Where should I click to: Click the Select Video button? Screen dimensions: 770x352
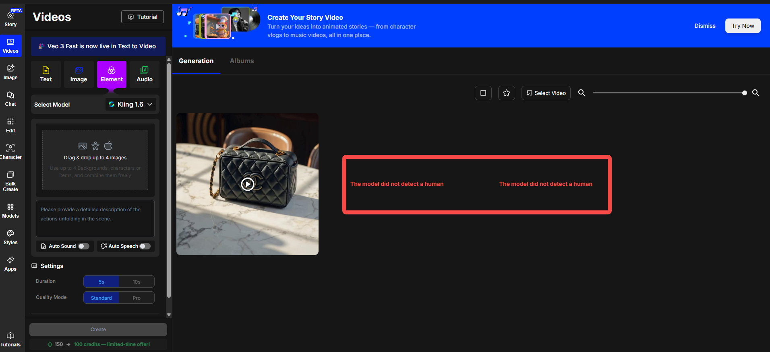(x=546, y=93)
